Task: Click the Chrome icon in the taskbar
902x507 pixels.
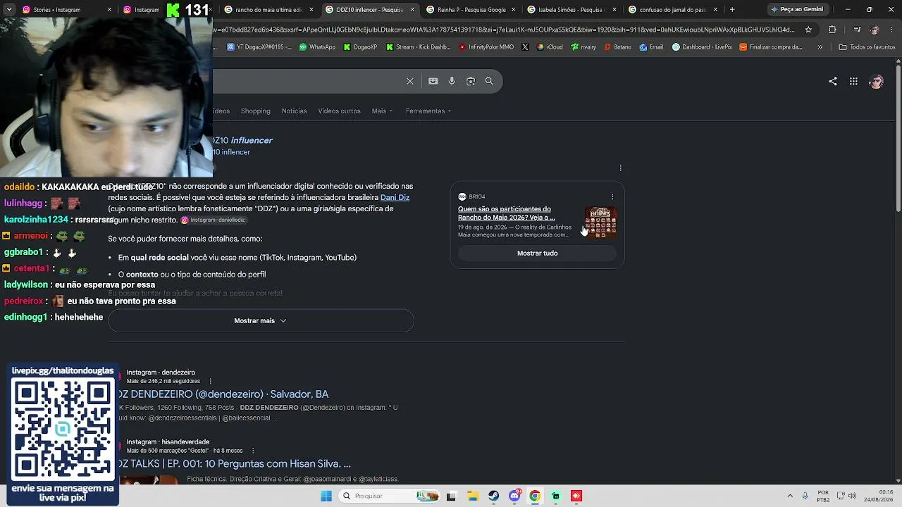Action: 535,496
